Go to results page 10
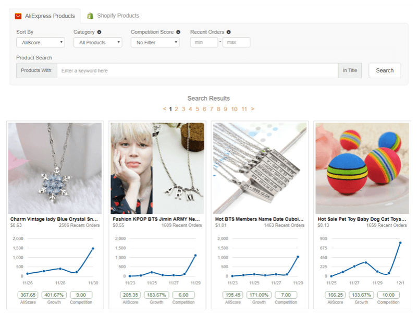The width and height of the screenshot is (418, 315). pyautogui.click(x=235, y=109)
